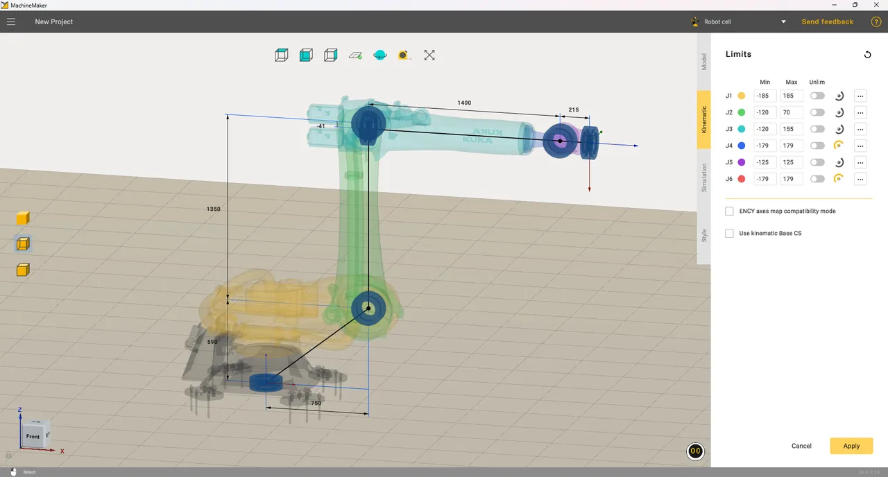
Task: Switch to the Simulation tab
Action: click(x=703, y=177)
